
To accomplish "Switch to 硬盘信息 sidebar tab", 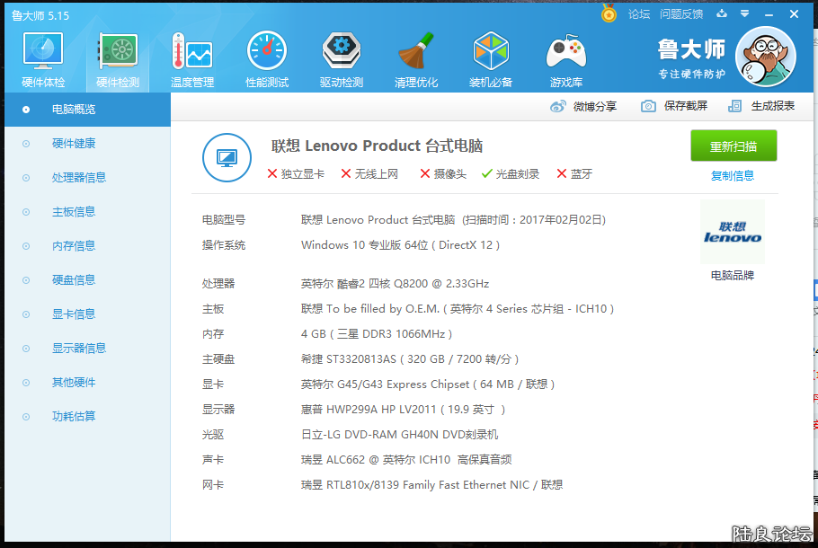I will [x=74, y=280].
